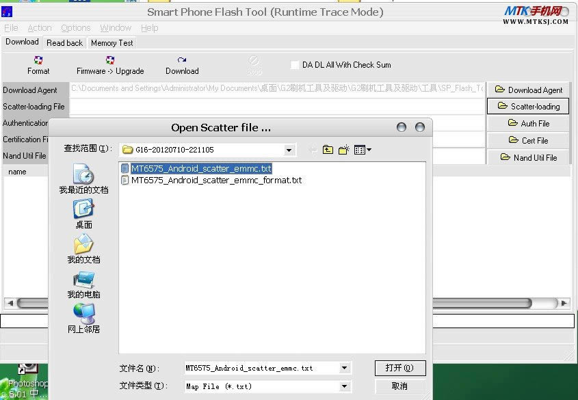The height and width of the screenshot is (400, 578).
Task: Open Network Places in the places bar
Action: click(83, 319)
